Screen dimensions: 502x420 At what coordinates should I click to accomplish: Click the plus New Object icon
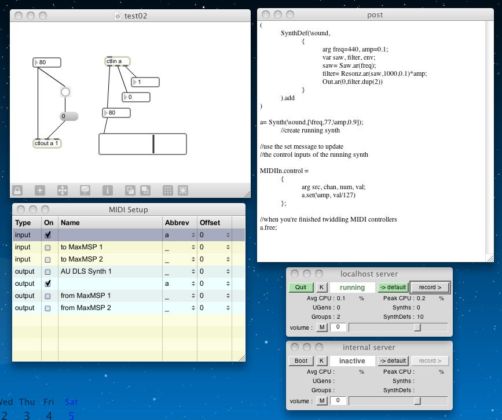40,190
